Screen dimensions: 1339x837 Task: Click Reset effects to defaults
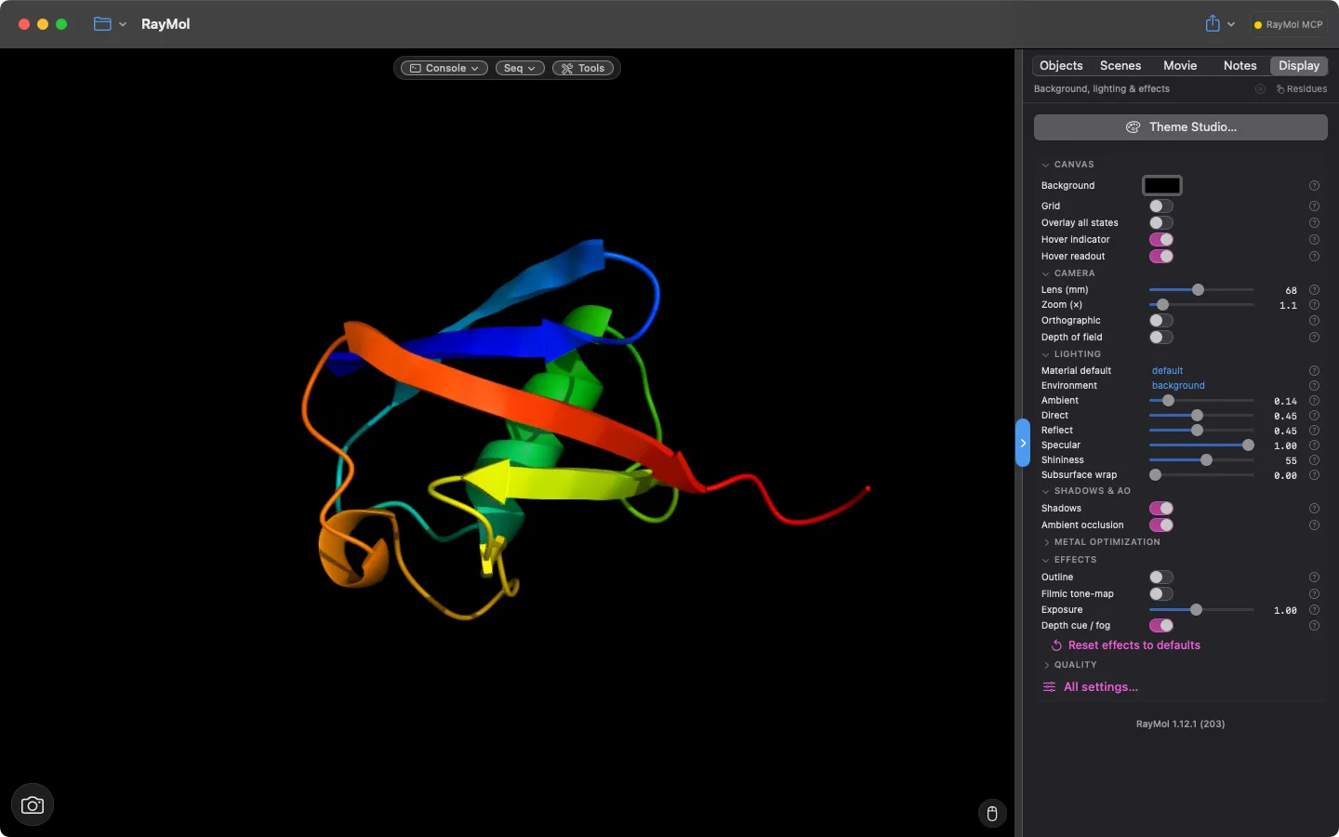(x=1125, y=645)
